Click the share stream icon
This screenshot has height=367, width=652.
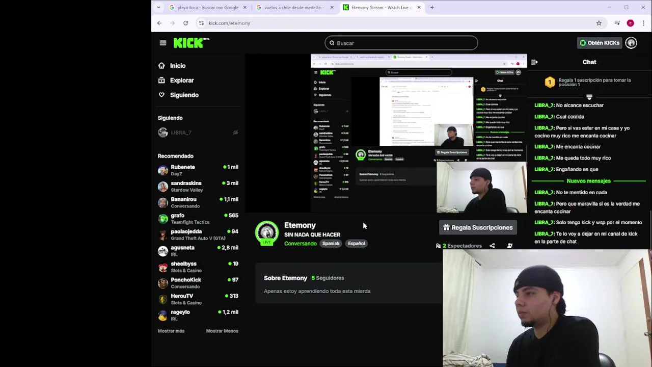[492, 246]
